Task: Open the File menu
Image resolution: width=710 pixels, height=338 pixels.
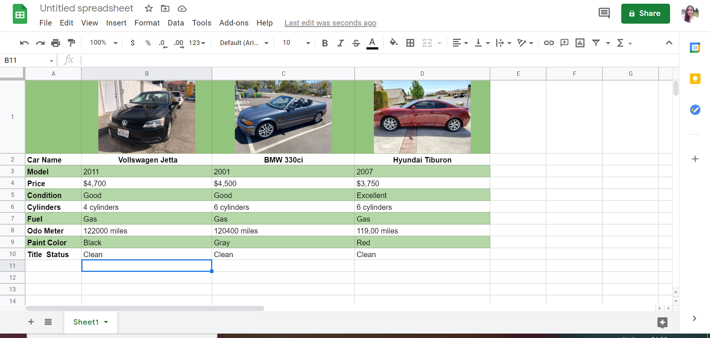Action: 45,23
